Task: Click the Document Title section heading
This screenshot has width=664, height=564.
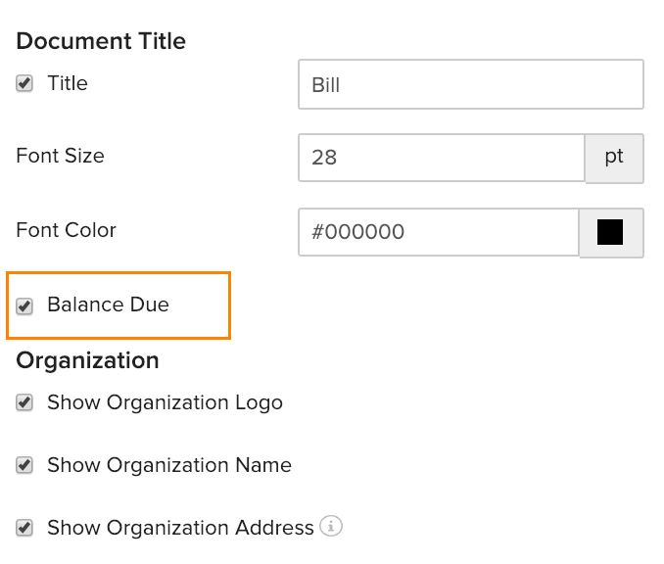Action: (101, 41)
